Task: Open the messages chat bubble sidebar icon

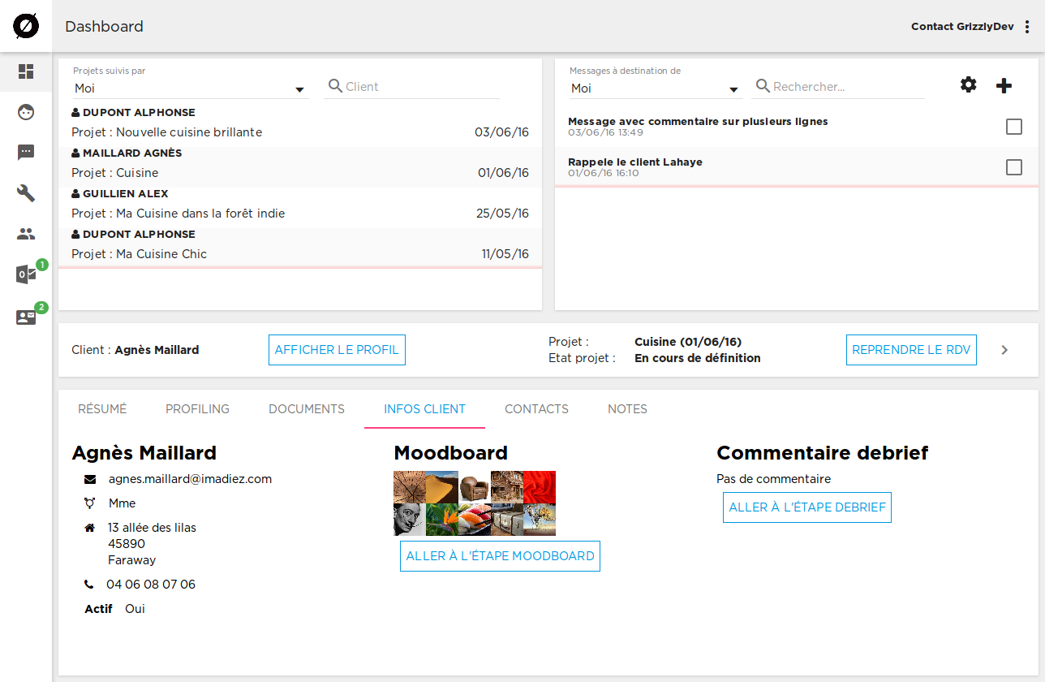Action: 26,153
